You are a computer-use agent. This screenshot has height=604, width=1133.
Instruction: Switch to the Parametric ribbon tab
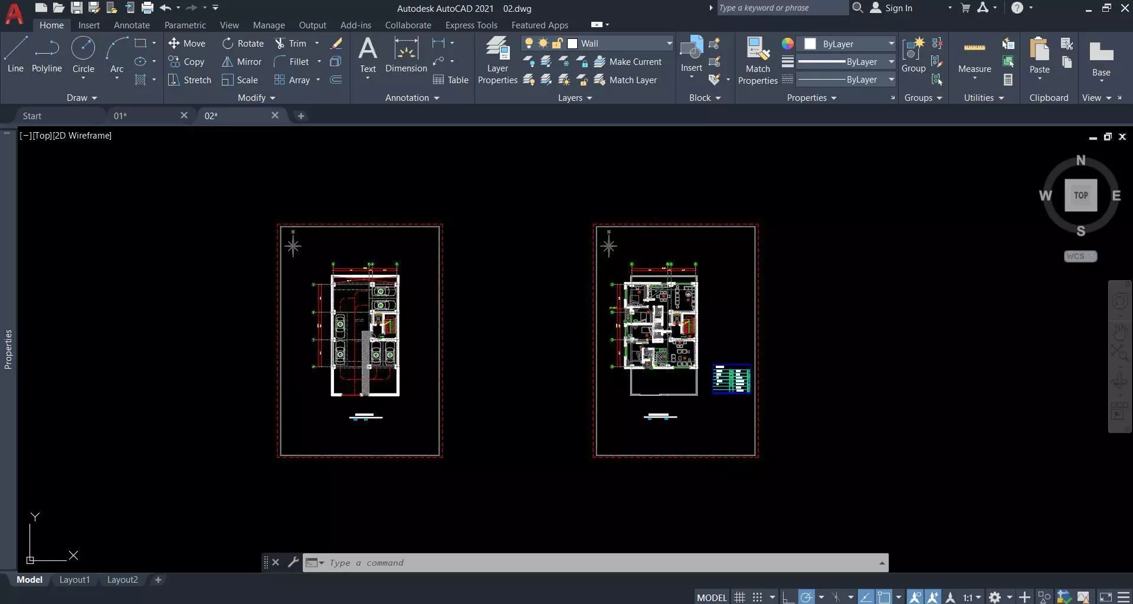tap(185, 25)
